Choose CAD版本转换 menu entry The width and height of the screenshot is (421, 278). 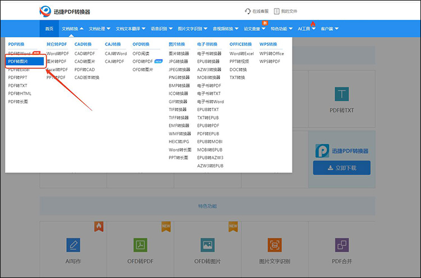[x=86, y=78]
